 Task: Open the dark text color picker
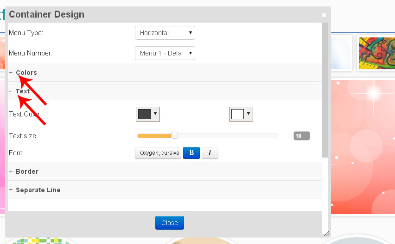[148, 114]
